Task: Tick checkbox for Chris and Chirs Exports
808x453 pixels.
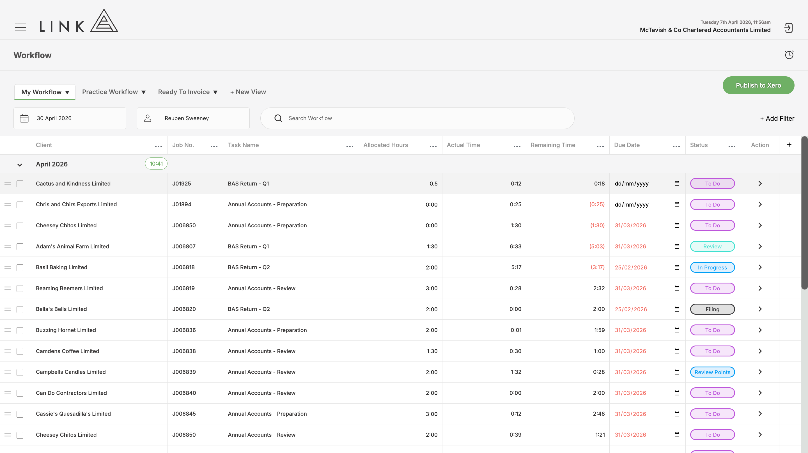Action: point(20,205)
